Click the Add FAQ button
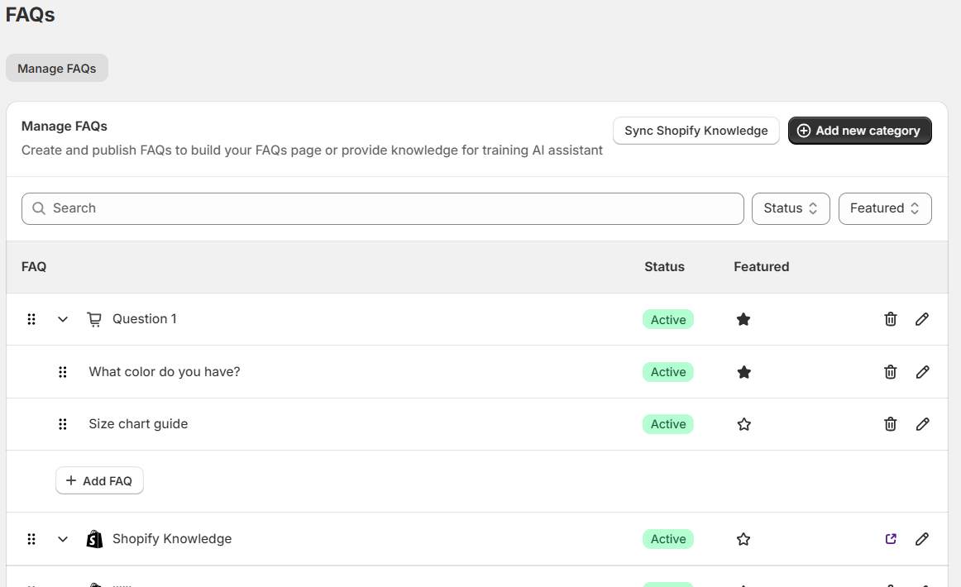 pos(99,480)
